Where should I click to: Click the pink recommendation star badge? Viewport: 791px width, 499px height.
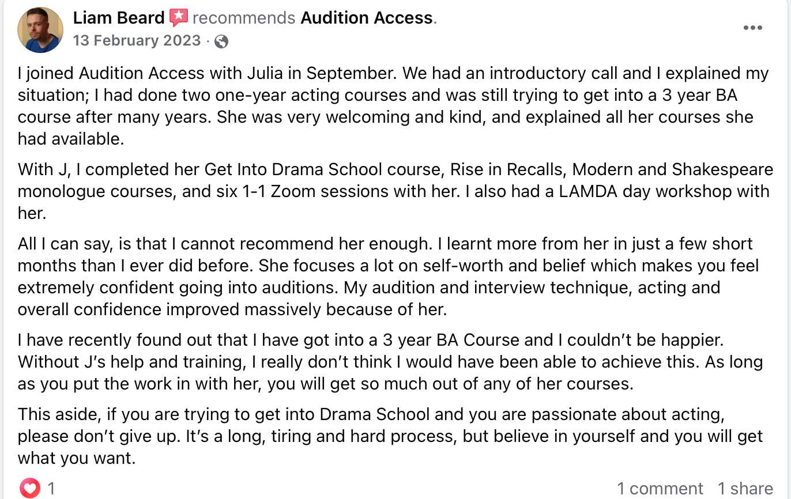point(179,18)
